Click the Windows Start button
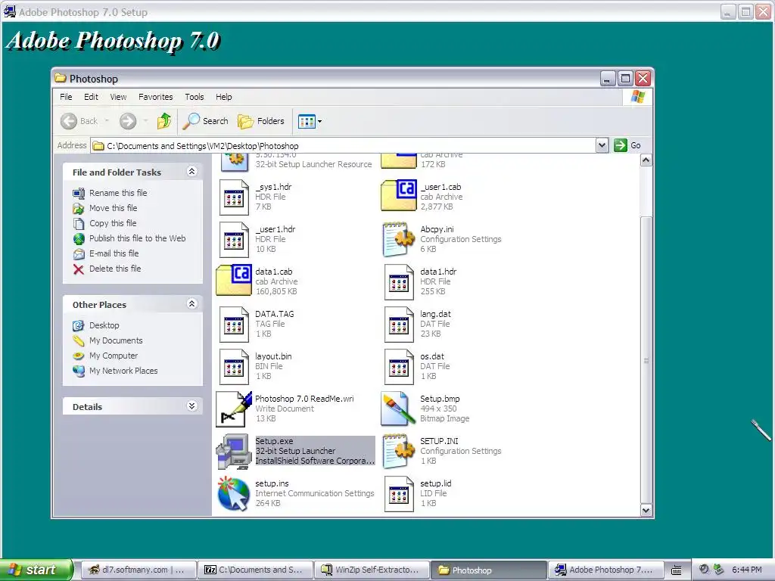 [36, 570]
